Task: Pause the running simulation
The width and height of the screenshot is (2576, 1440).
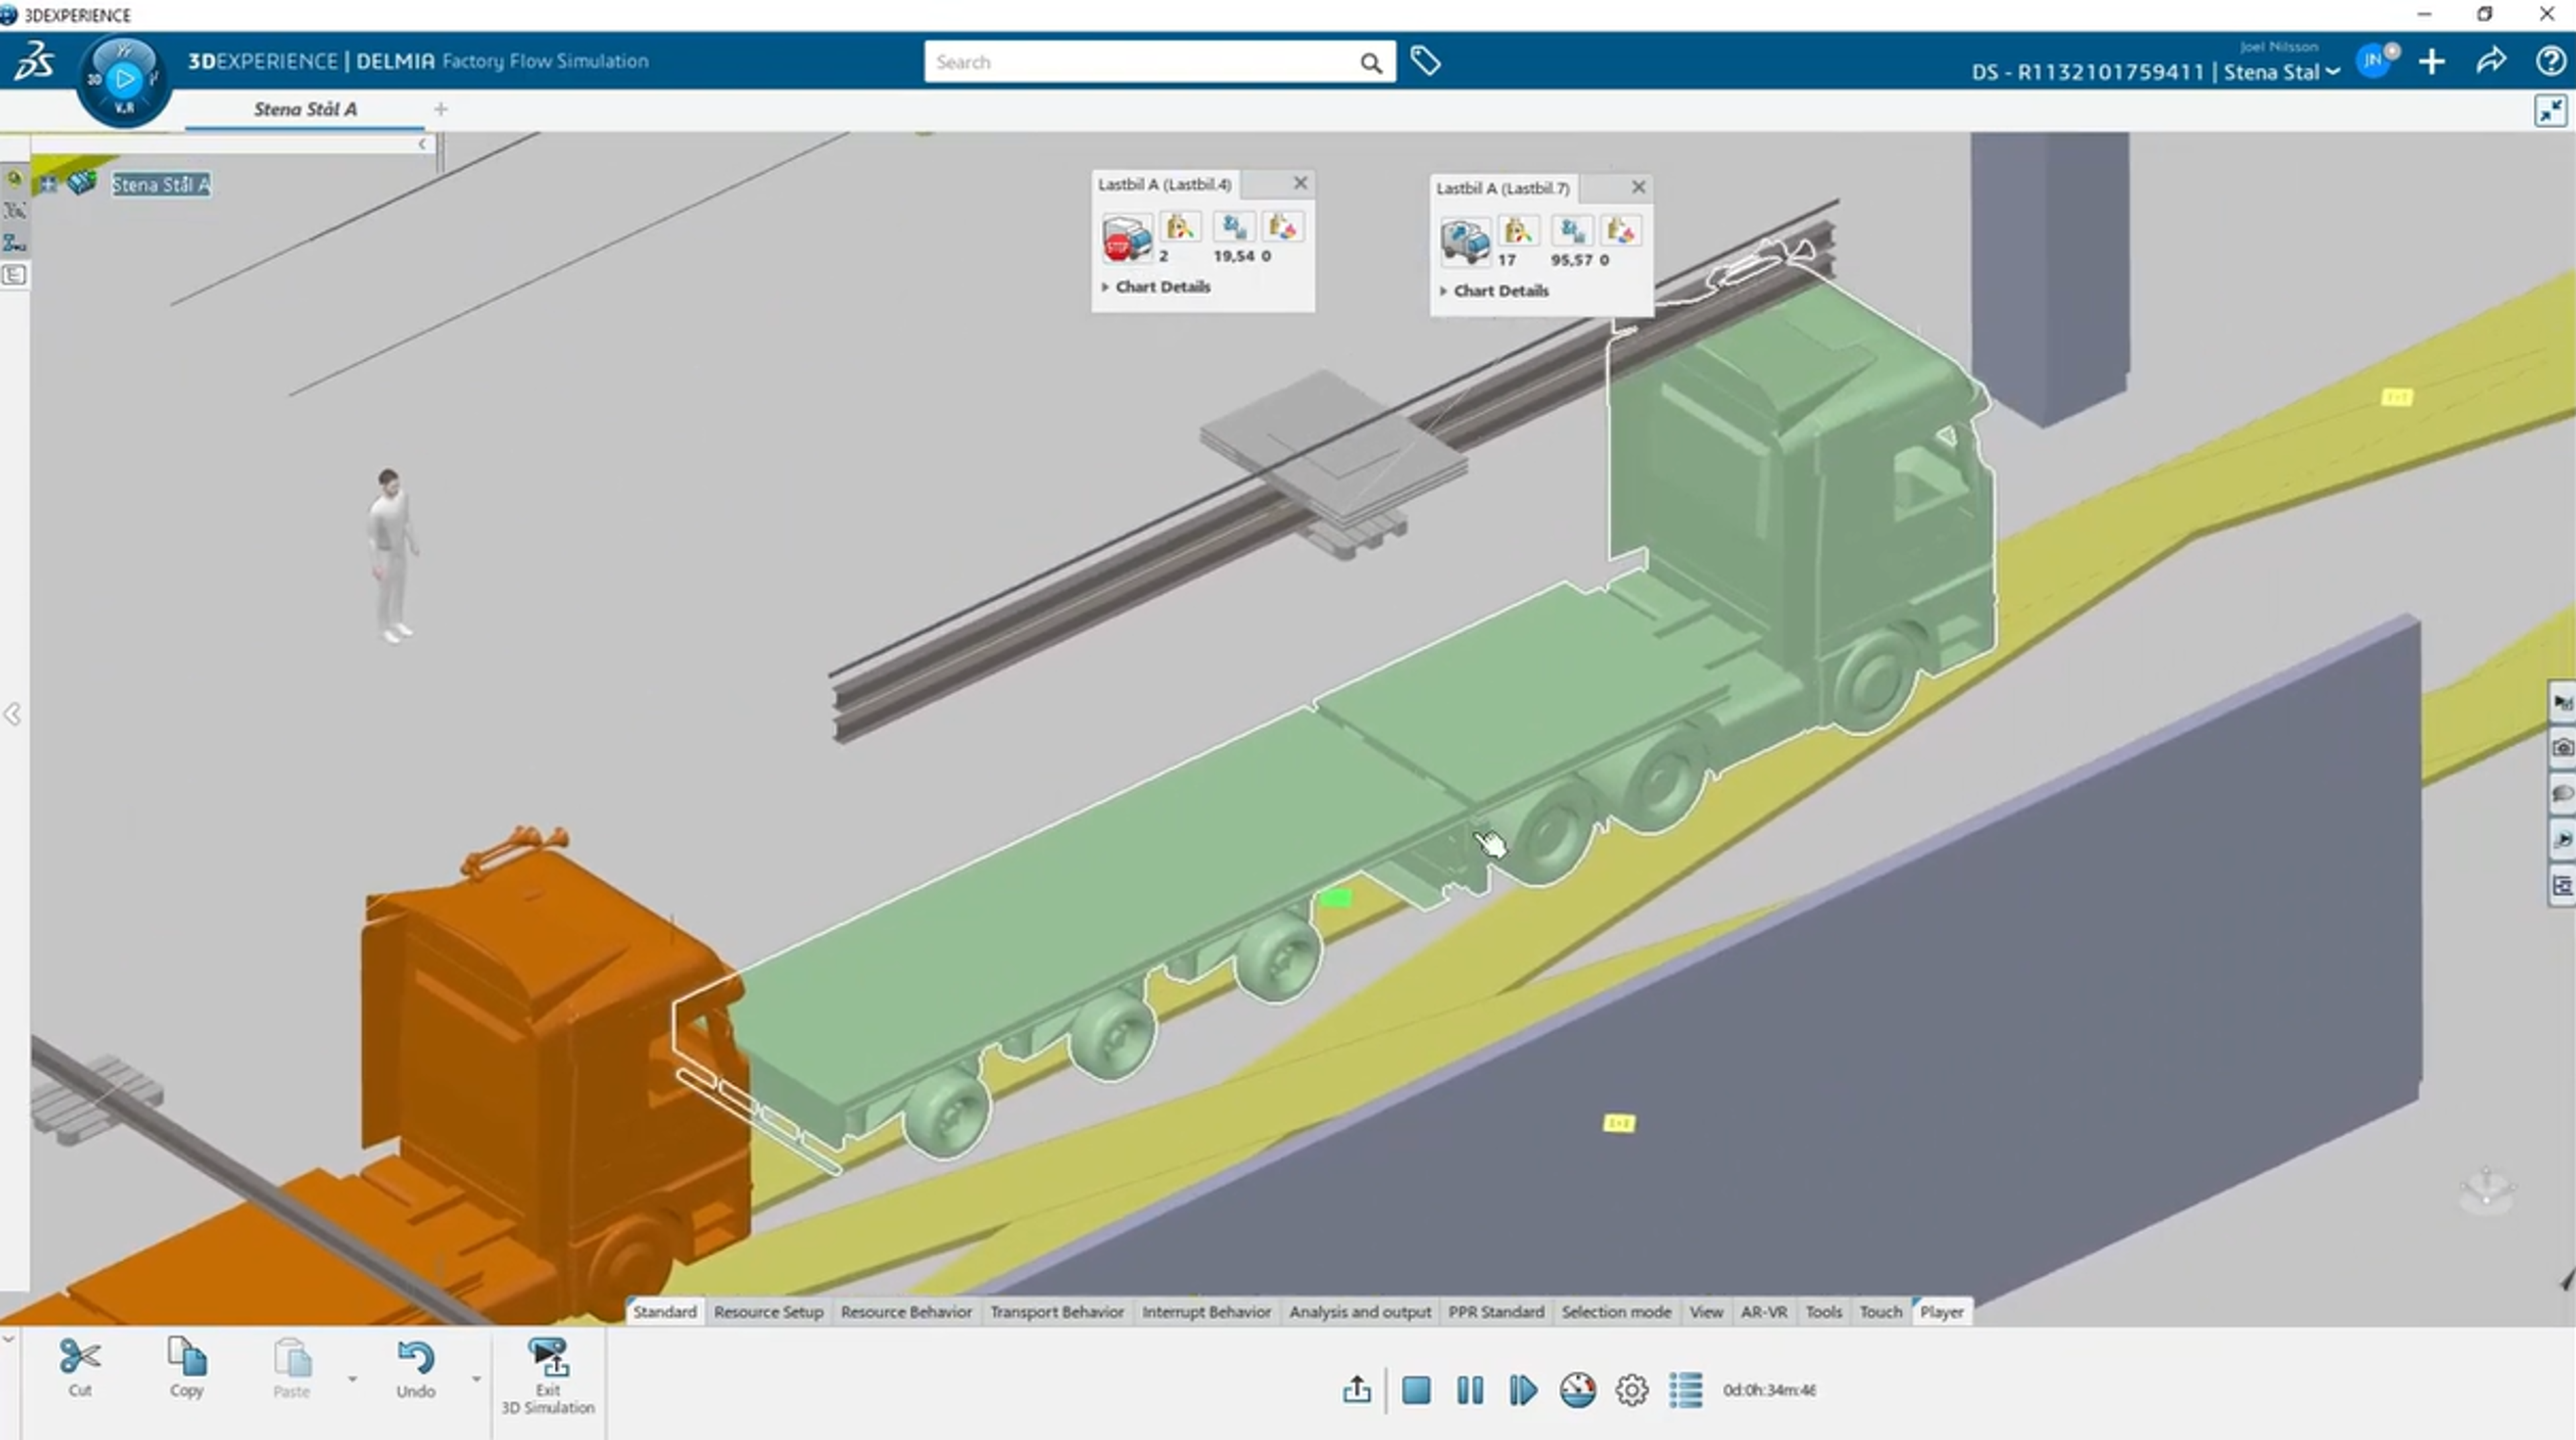Action: [x=1469, y=1390]
